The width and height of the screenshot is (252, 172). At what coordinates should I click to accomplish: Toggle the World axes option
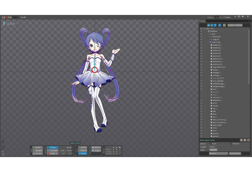tap(83, 154)
